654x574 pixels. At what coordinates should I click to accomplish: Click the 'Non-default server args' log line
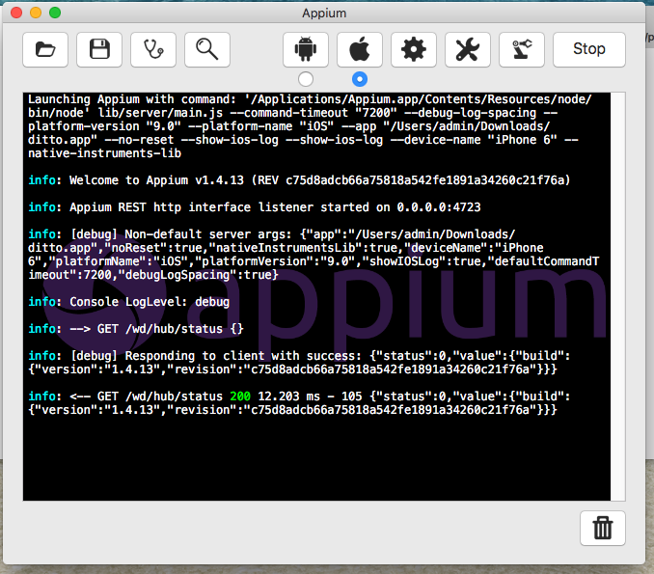click(x=313, y=255)
